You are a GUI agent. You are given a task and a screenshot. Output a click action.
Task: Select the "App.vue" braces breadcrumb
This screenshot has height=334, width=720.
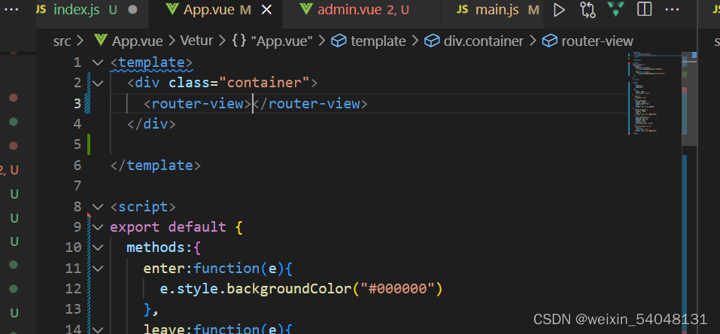pyautogui.click(x=272, y=41)
